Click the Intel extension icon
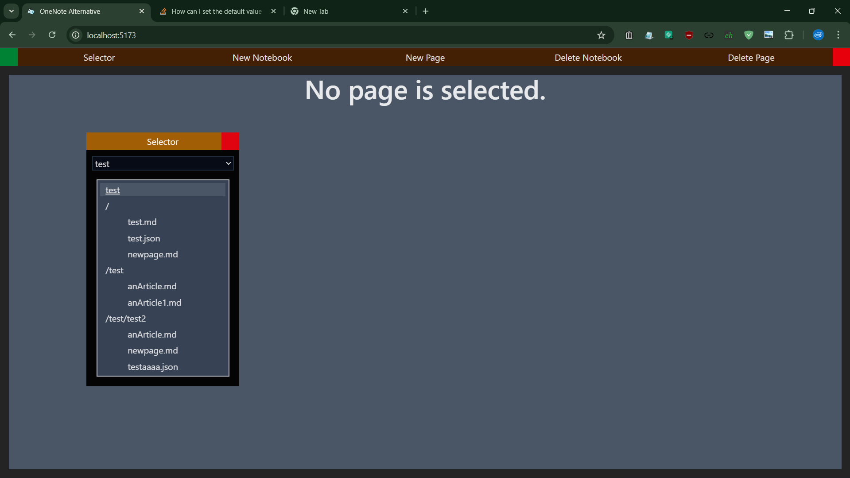The image size is (850, 478). (818, 35)
